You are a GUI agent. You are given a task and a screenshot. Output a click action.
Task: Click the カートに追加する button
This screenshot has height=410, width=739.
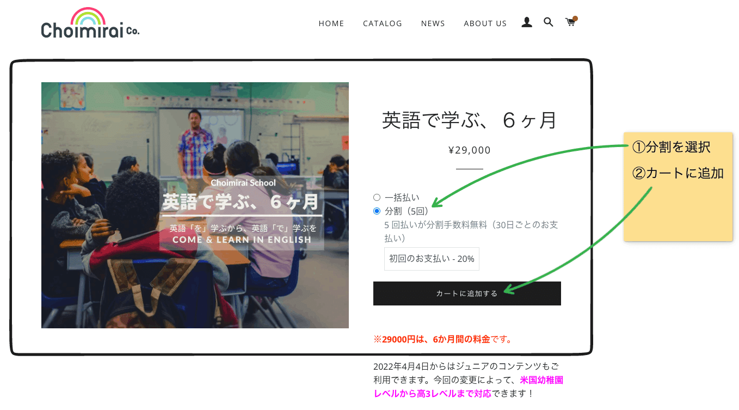pyautogui.click(x=466, y=293)
